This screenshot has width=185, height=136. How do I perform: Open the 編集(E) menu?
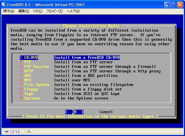[x=24, y=11]
